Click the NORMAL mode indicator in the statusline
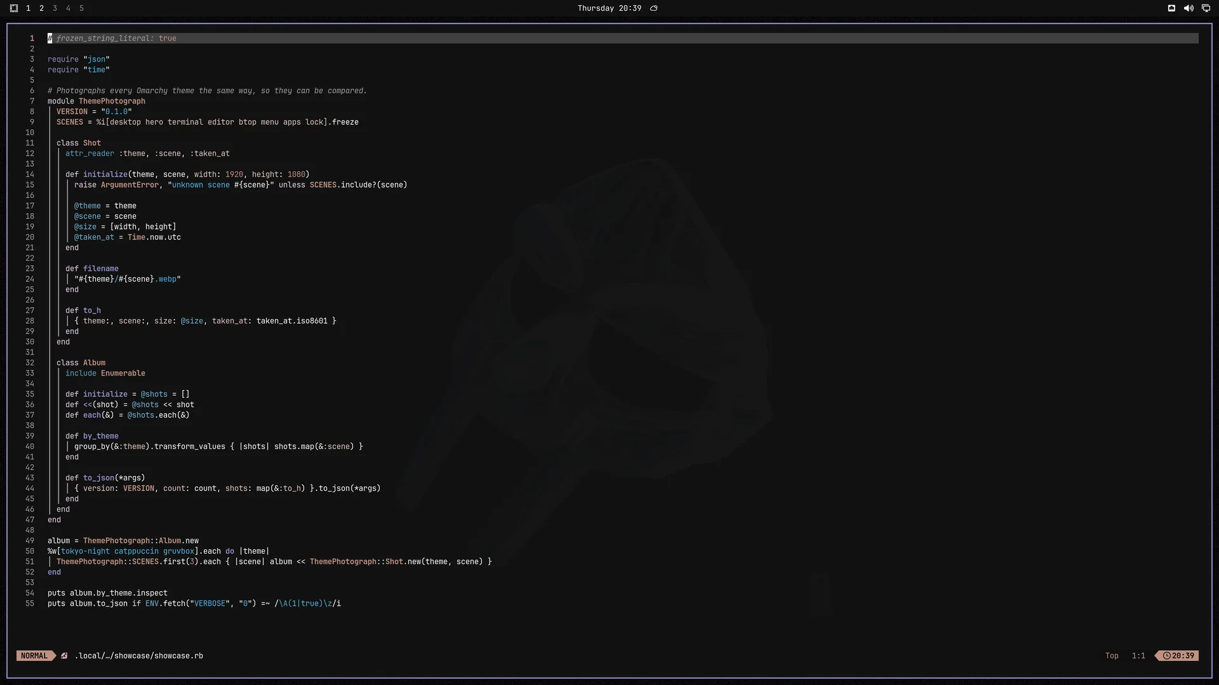This screenshot has width=1219, height=685. tap(34, 656)
